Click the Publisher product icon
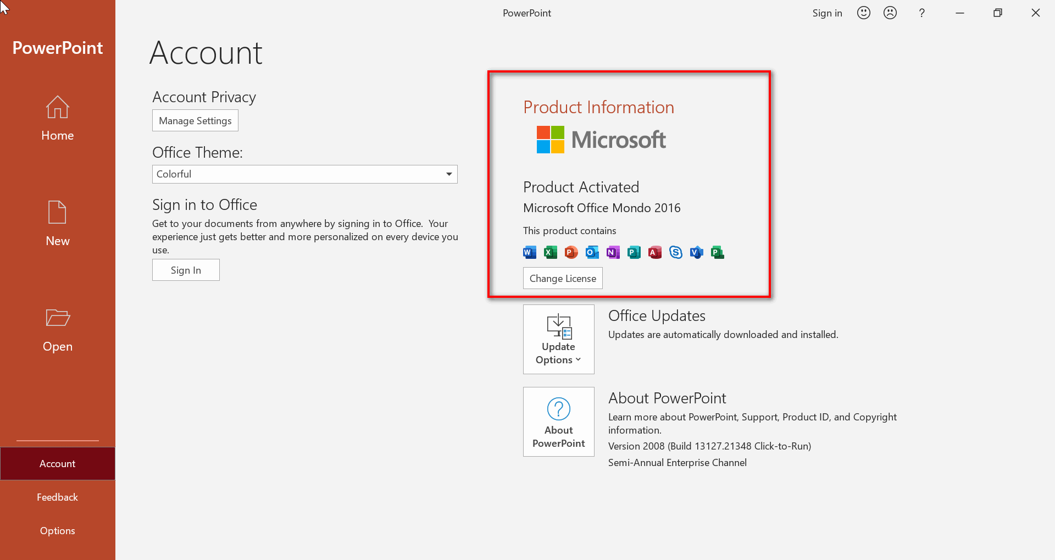Image resolution: width=1055 pixels, height=560 pixels. pos(634,252)
